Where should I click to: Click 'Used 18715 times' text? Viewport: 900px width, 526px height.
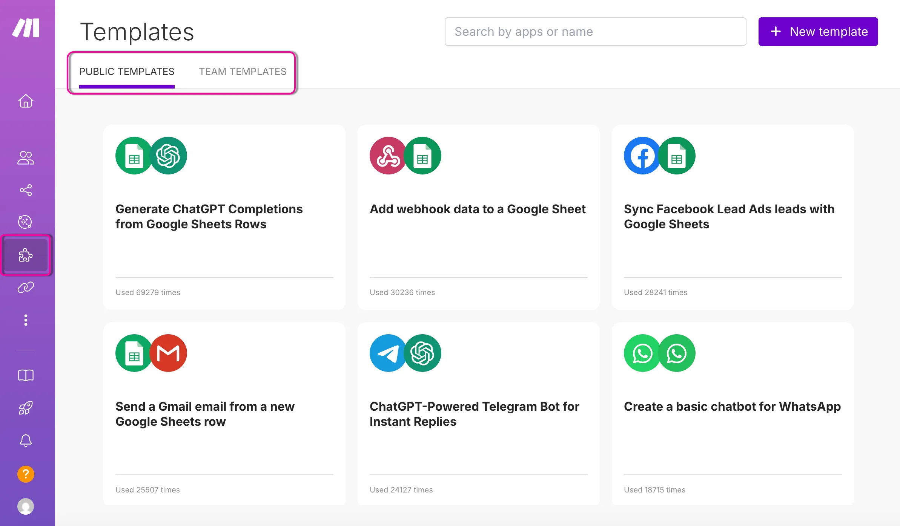pos(654,490)
